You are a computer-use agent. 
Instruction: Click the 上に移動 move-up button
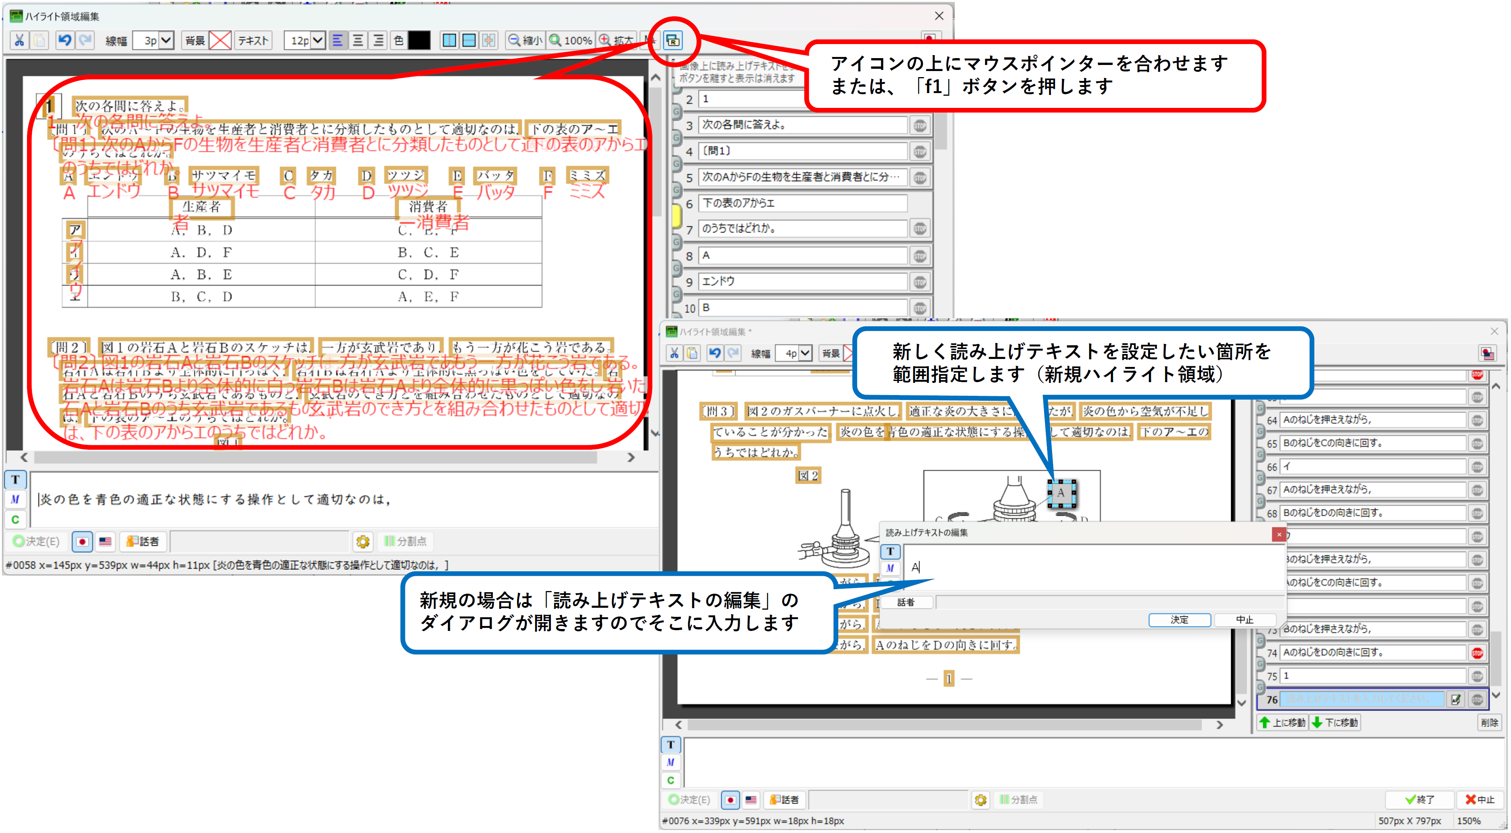pos(1282,723)
